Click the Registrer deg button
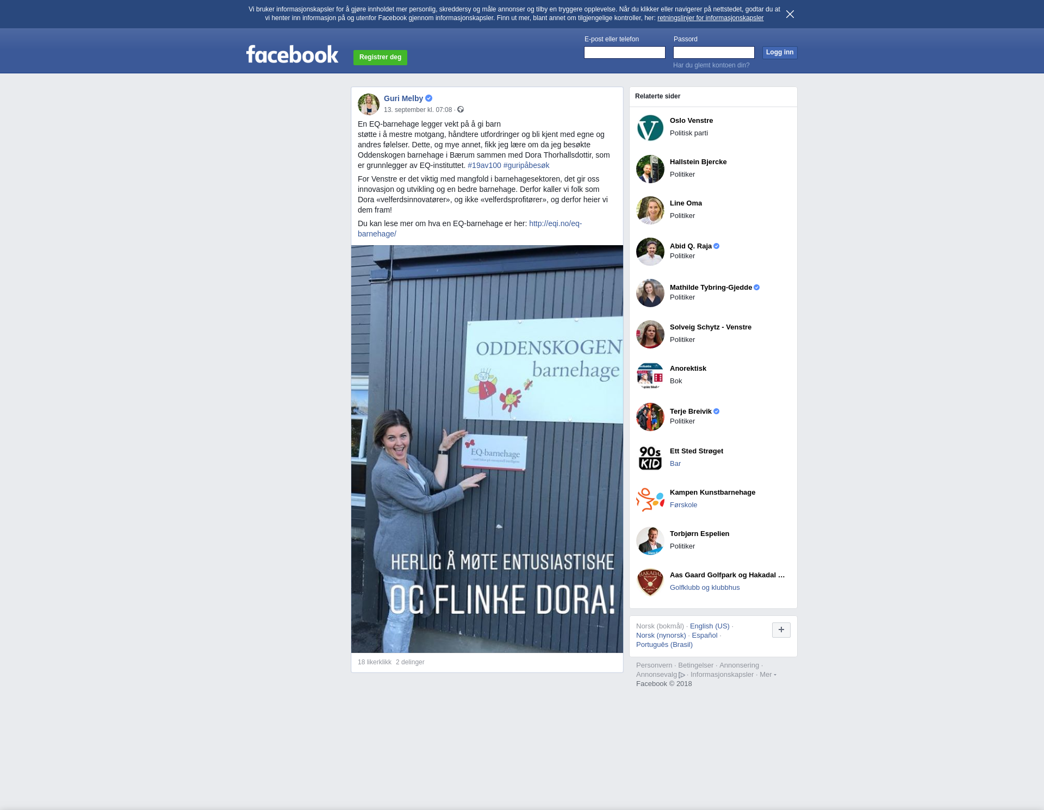The image size is (1044, 810). click(x=380, y=57)
